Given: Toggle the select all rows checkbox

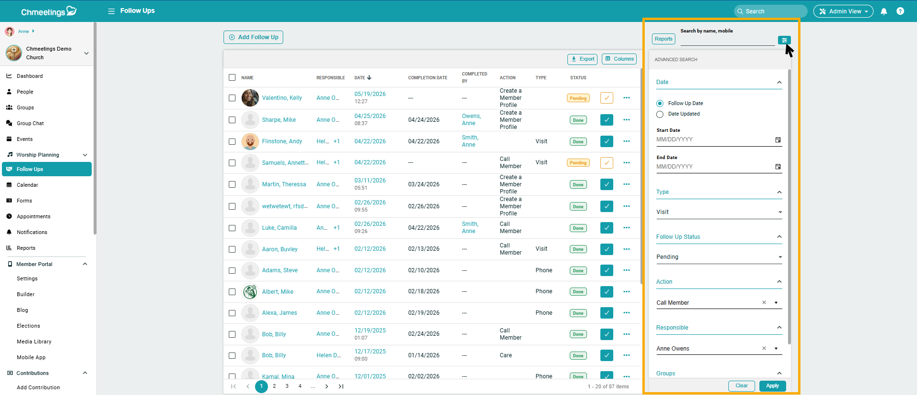Looking at the screenshot, I should (x=232, y=77).
